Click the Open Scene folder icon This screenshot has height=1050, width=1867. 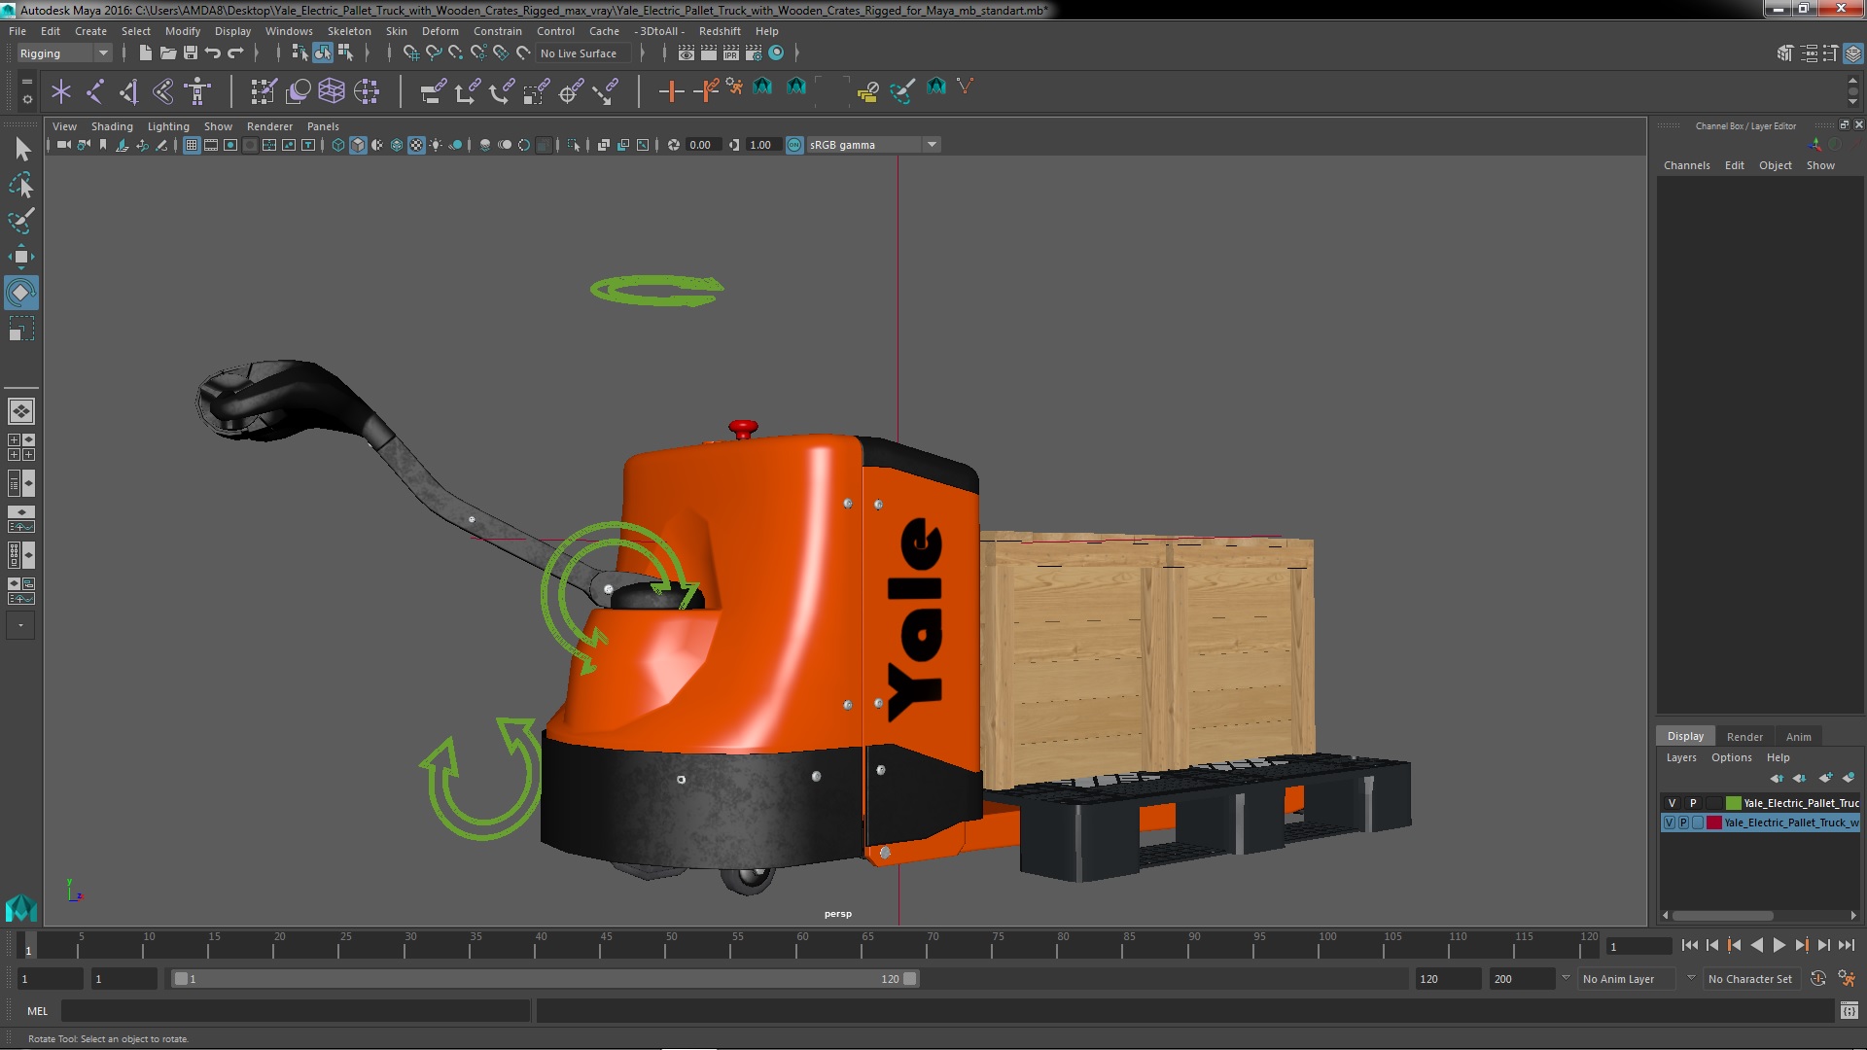[167, 53]
